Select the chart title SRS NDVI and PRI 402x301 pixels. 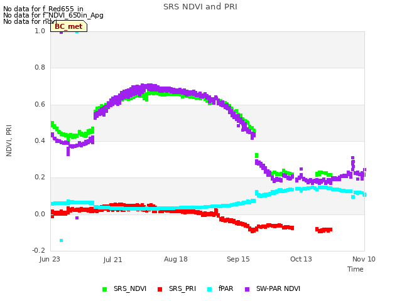[x=200, y=7]
